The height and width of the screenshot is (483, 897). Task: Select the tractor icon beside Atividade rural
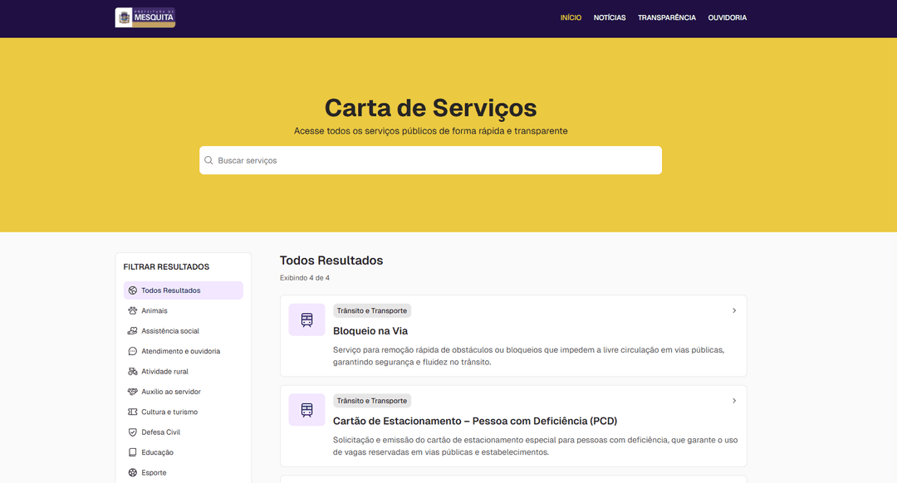(x=133, y=371)
